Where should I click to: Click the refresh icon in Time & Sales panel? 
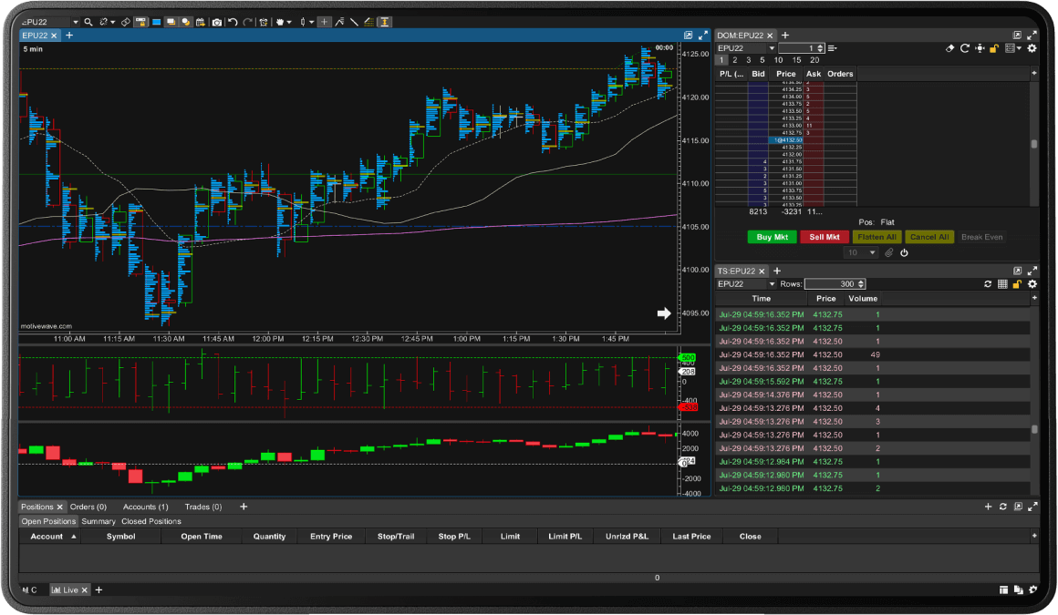(x=988, y=284)
